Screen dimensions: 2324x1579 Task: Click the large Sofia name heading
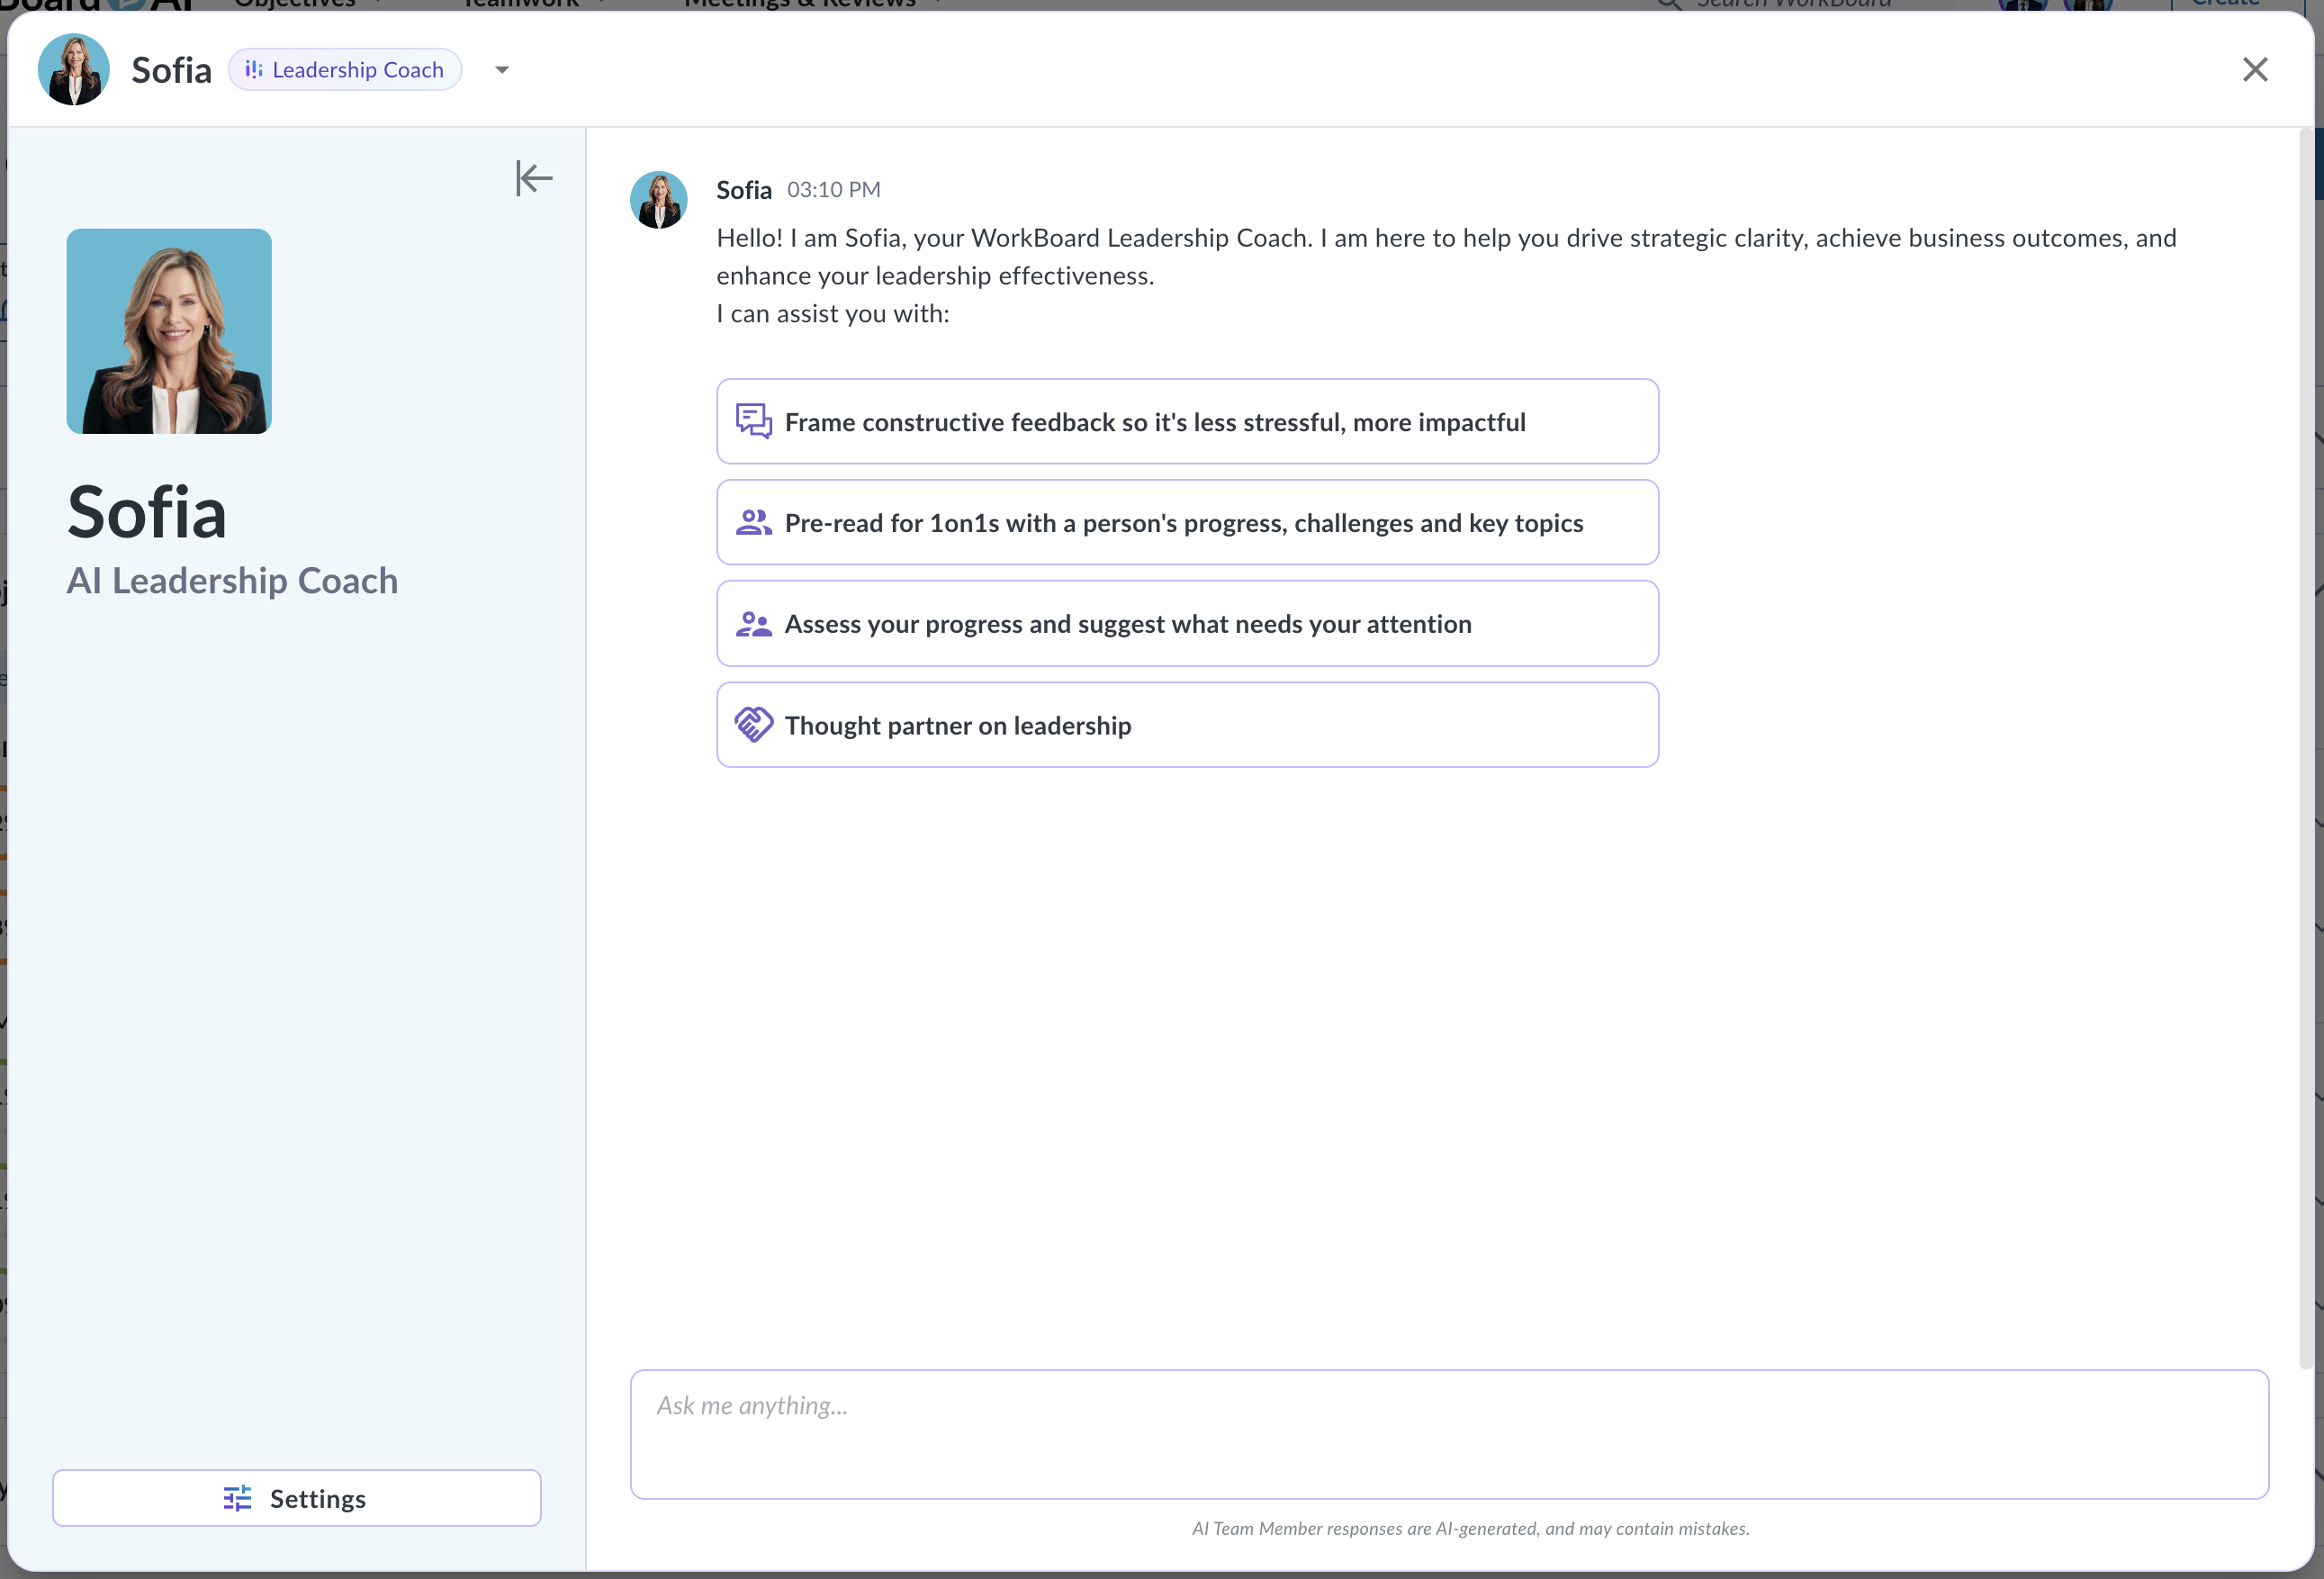coord(147,512)
